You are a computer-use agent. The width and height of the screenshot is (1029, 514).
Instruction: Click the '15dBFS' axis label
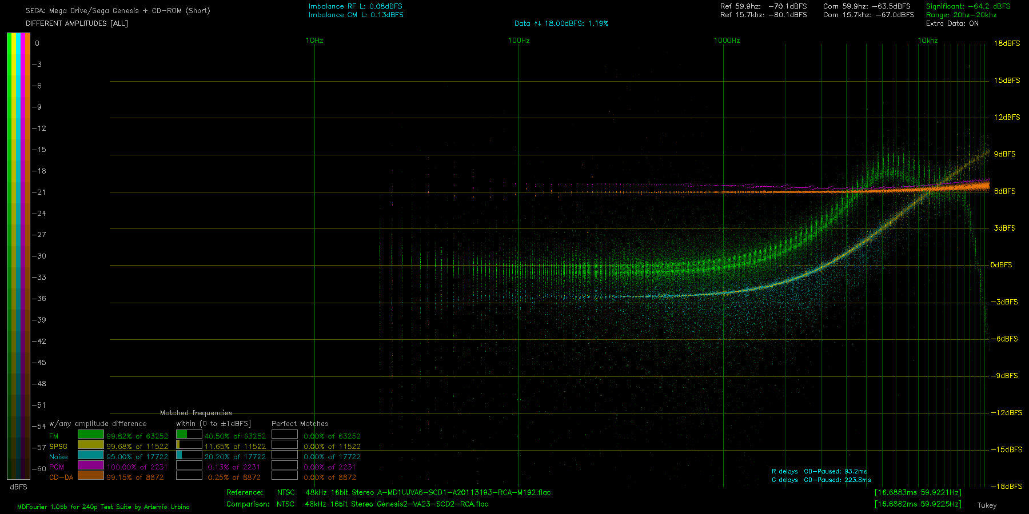pyautogui.click(x=1007, y=81)
